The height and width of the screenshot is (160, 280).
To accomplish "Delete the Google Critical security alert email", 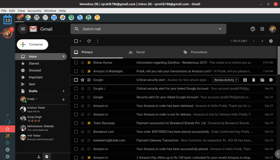I will click(254, 80).
